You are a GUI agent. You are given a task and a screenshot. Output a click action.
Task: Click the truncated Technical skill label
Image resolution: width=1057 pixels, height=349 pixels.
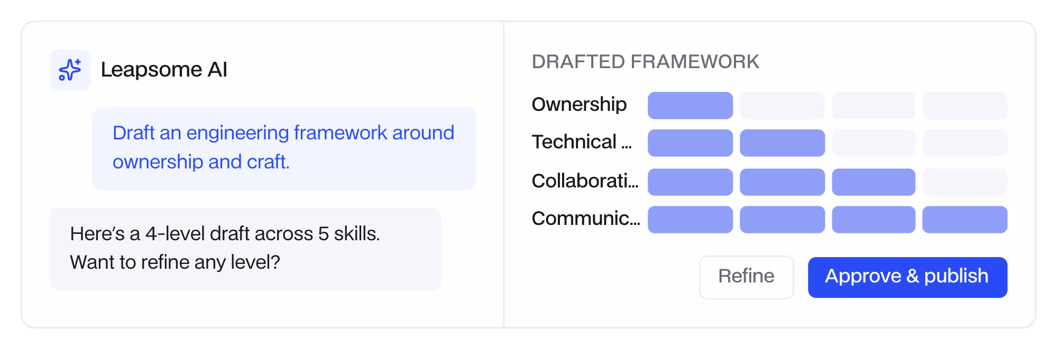click(582, 142)
